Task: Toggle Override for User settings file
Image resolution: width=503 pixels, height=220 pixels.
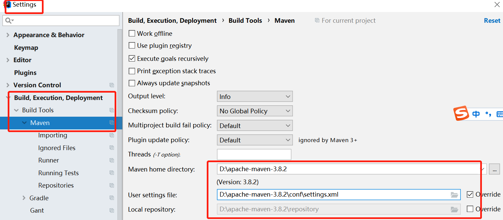Action: [x=470, y=194]
